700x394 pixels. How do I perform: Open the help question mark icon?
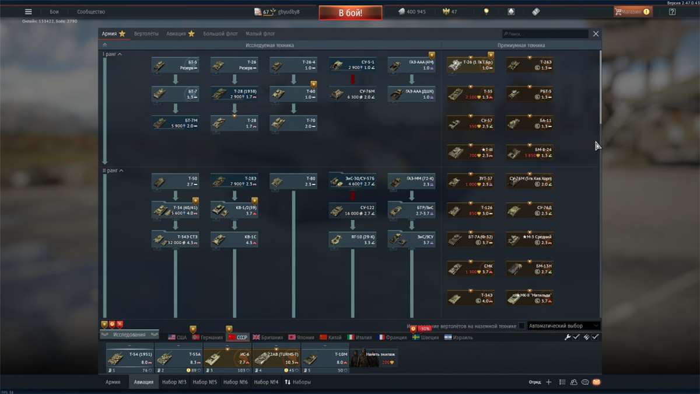pos(672,12)
